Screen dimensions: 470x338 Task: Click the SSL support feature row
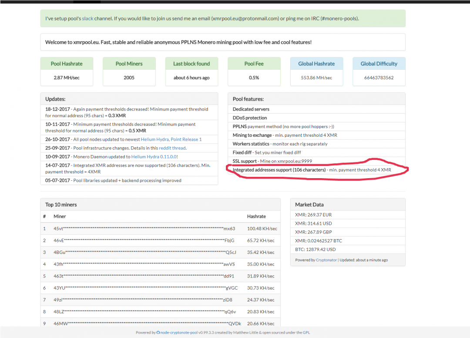click(x=272, y=161)
